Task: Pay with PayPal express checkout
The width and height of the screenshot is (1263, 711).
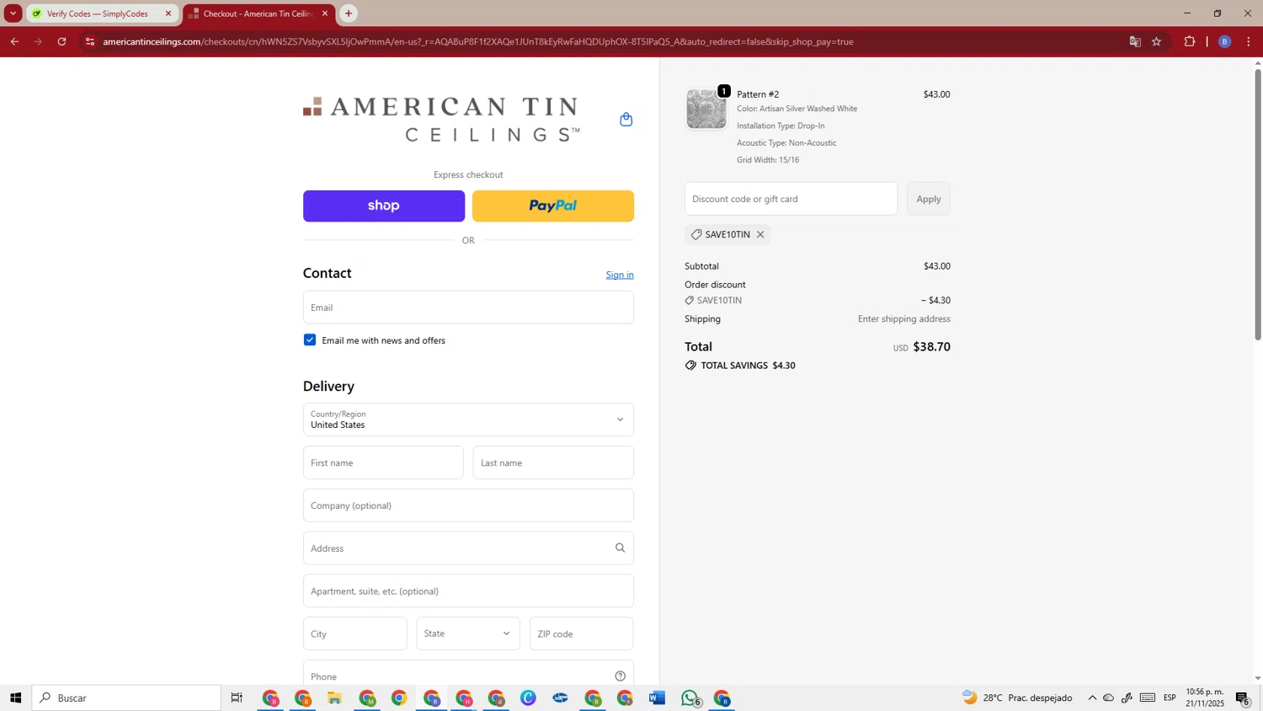Action: point(553,206)
